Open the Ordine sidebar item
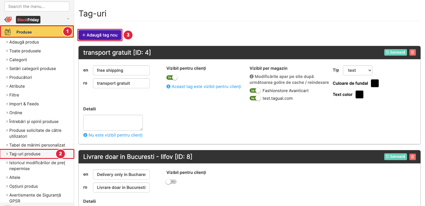Image resolution: width=425 pixels, height=206 pixels. tap(16, 113)
